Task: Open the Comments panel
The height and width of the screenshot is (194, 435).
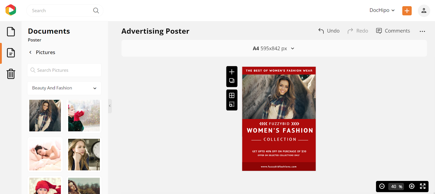Action: tap(393, 31)
